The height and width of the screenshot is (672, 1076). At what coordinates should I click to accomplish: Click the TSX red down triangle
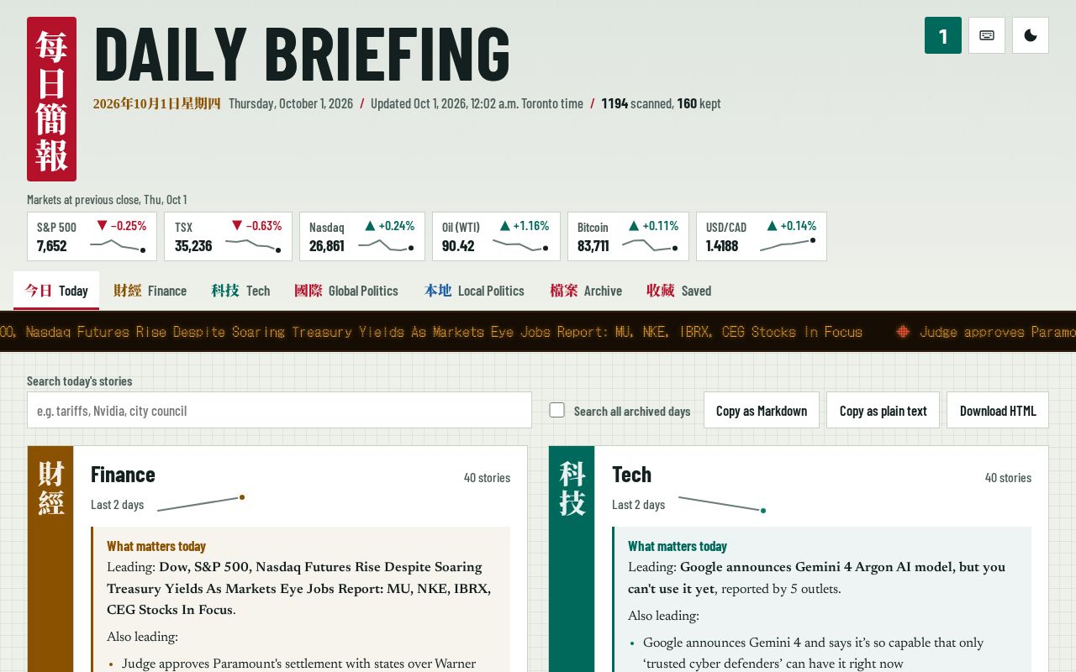(x=237, y=225)
